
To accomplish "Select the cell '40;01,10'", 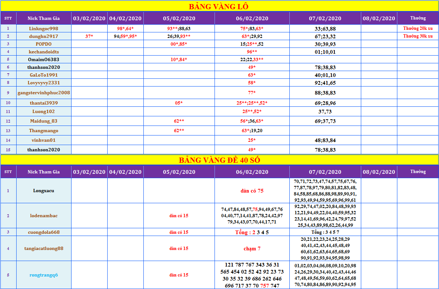I will pos(325,75).
